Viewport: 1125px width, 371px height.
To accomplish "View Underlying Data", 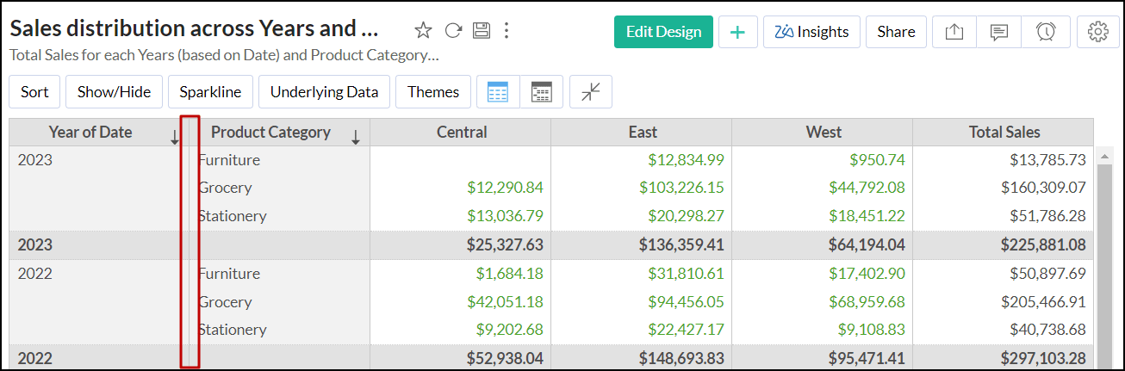I will tap(324, 92).
